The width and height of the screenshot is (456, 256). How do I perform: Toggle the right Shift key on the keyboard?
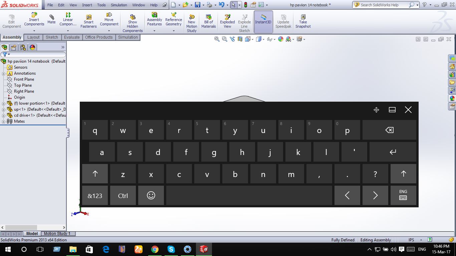pyautogui.click(x=403, y=174)
